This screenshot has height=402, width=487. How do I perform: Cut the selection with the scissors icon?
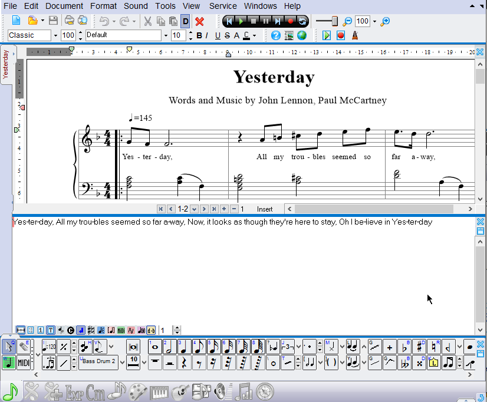(x=147, y=21)
